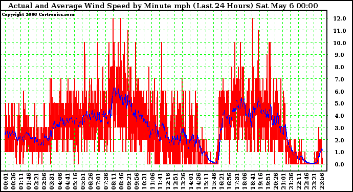
Task: Click the 06:26 time label
Action: coord(91,181)
